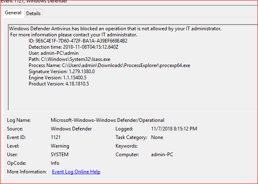
Task: Click the event ID GUID line in description
Action: (x=78, y=41)
